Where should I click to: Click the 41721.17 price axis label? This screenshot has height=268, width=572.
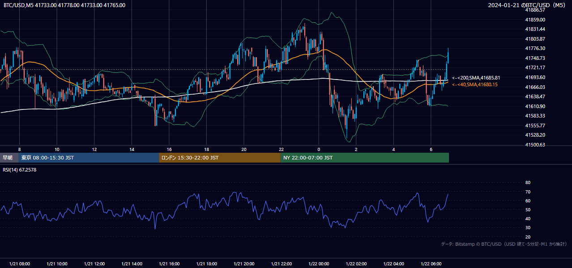[x=535, y=67]
